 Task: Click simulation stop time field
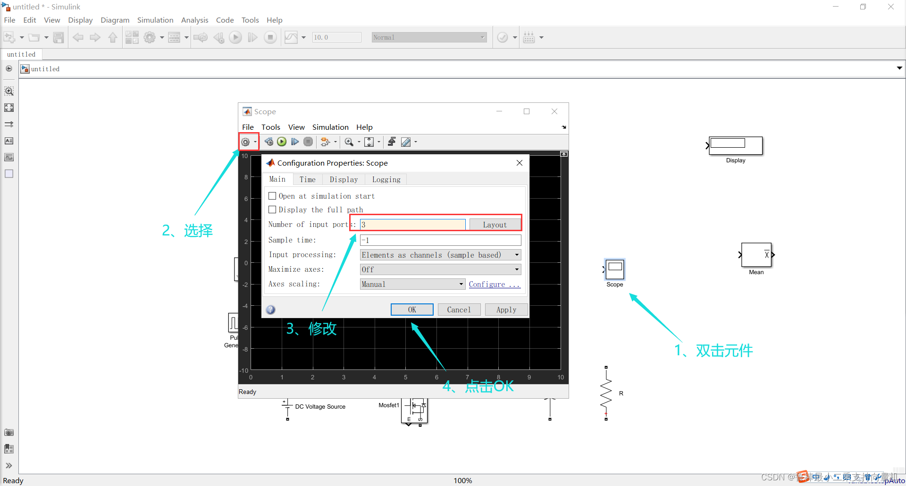(336, 37)
